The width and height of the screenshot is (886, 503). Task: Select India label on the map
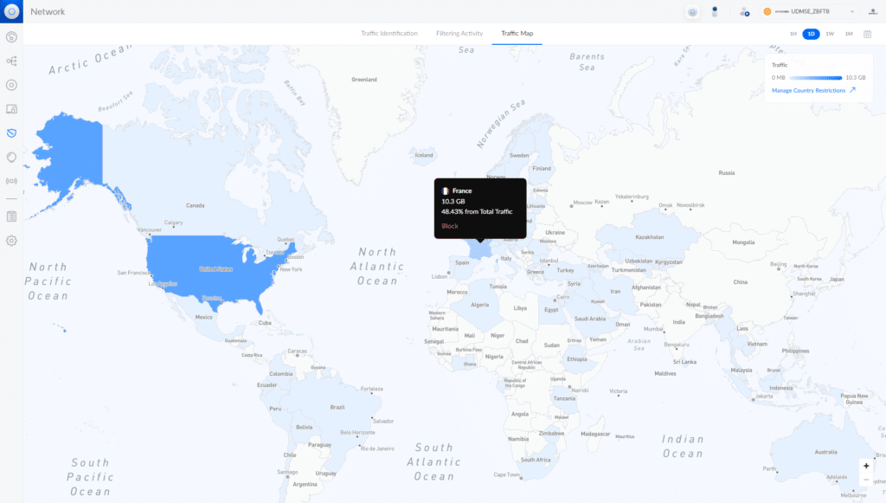678,322
